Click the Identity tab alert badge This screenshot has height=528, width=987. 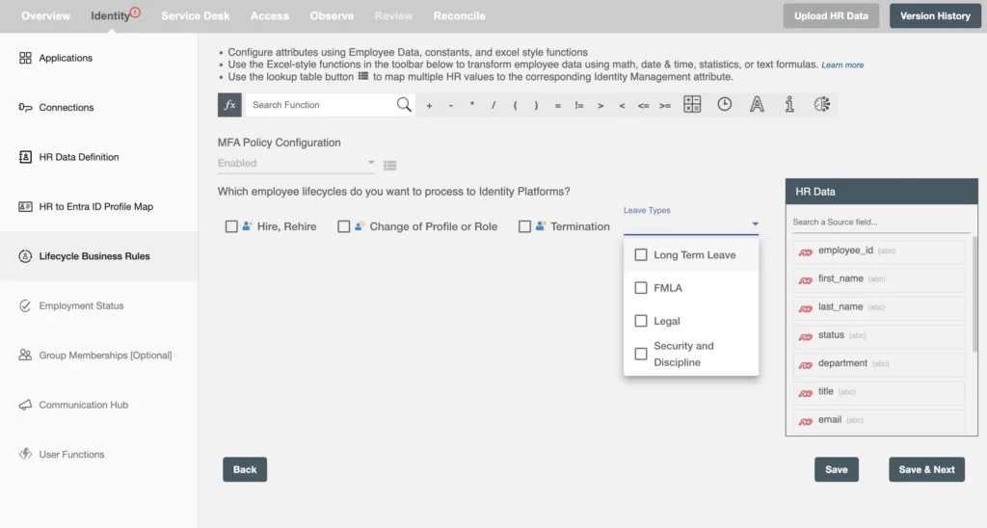[x=135, y=12]
